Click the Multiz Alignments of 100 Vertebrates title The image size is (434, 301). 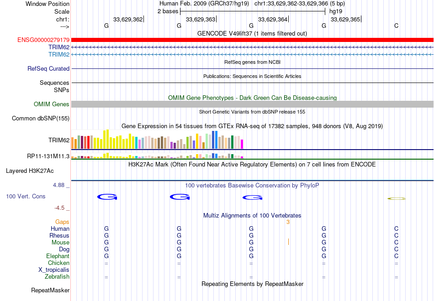(252, 216)
